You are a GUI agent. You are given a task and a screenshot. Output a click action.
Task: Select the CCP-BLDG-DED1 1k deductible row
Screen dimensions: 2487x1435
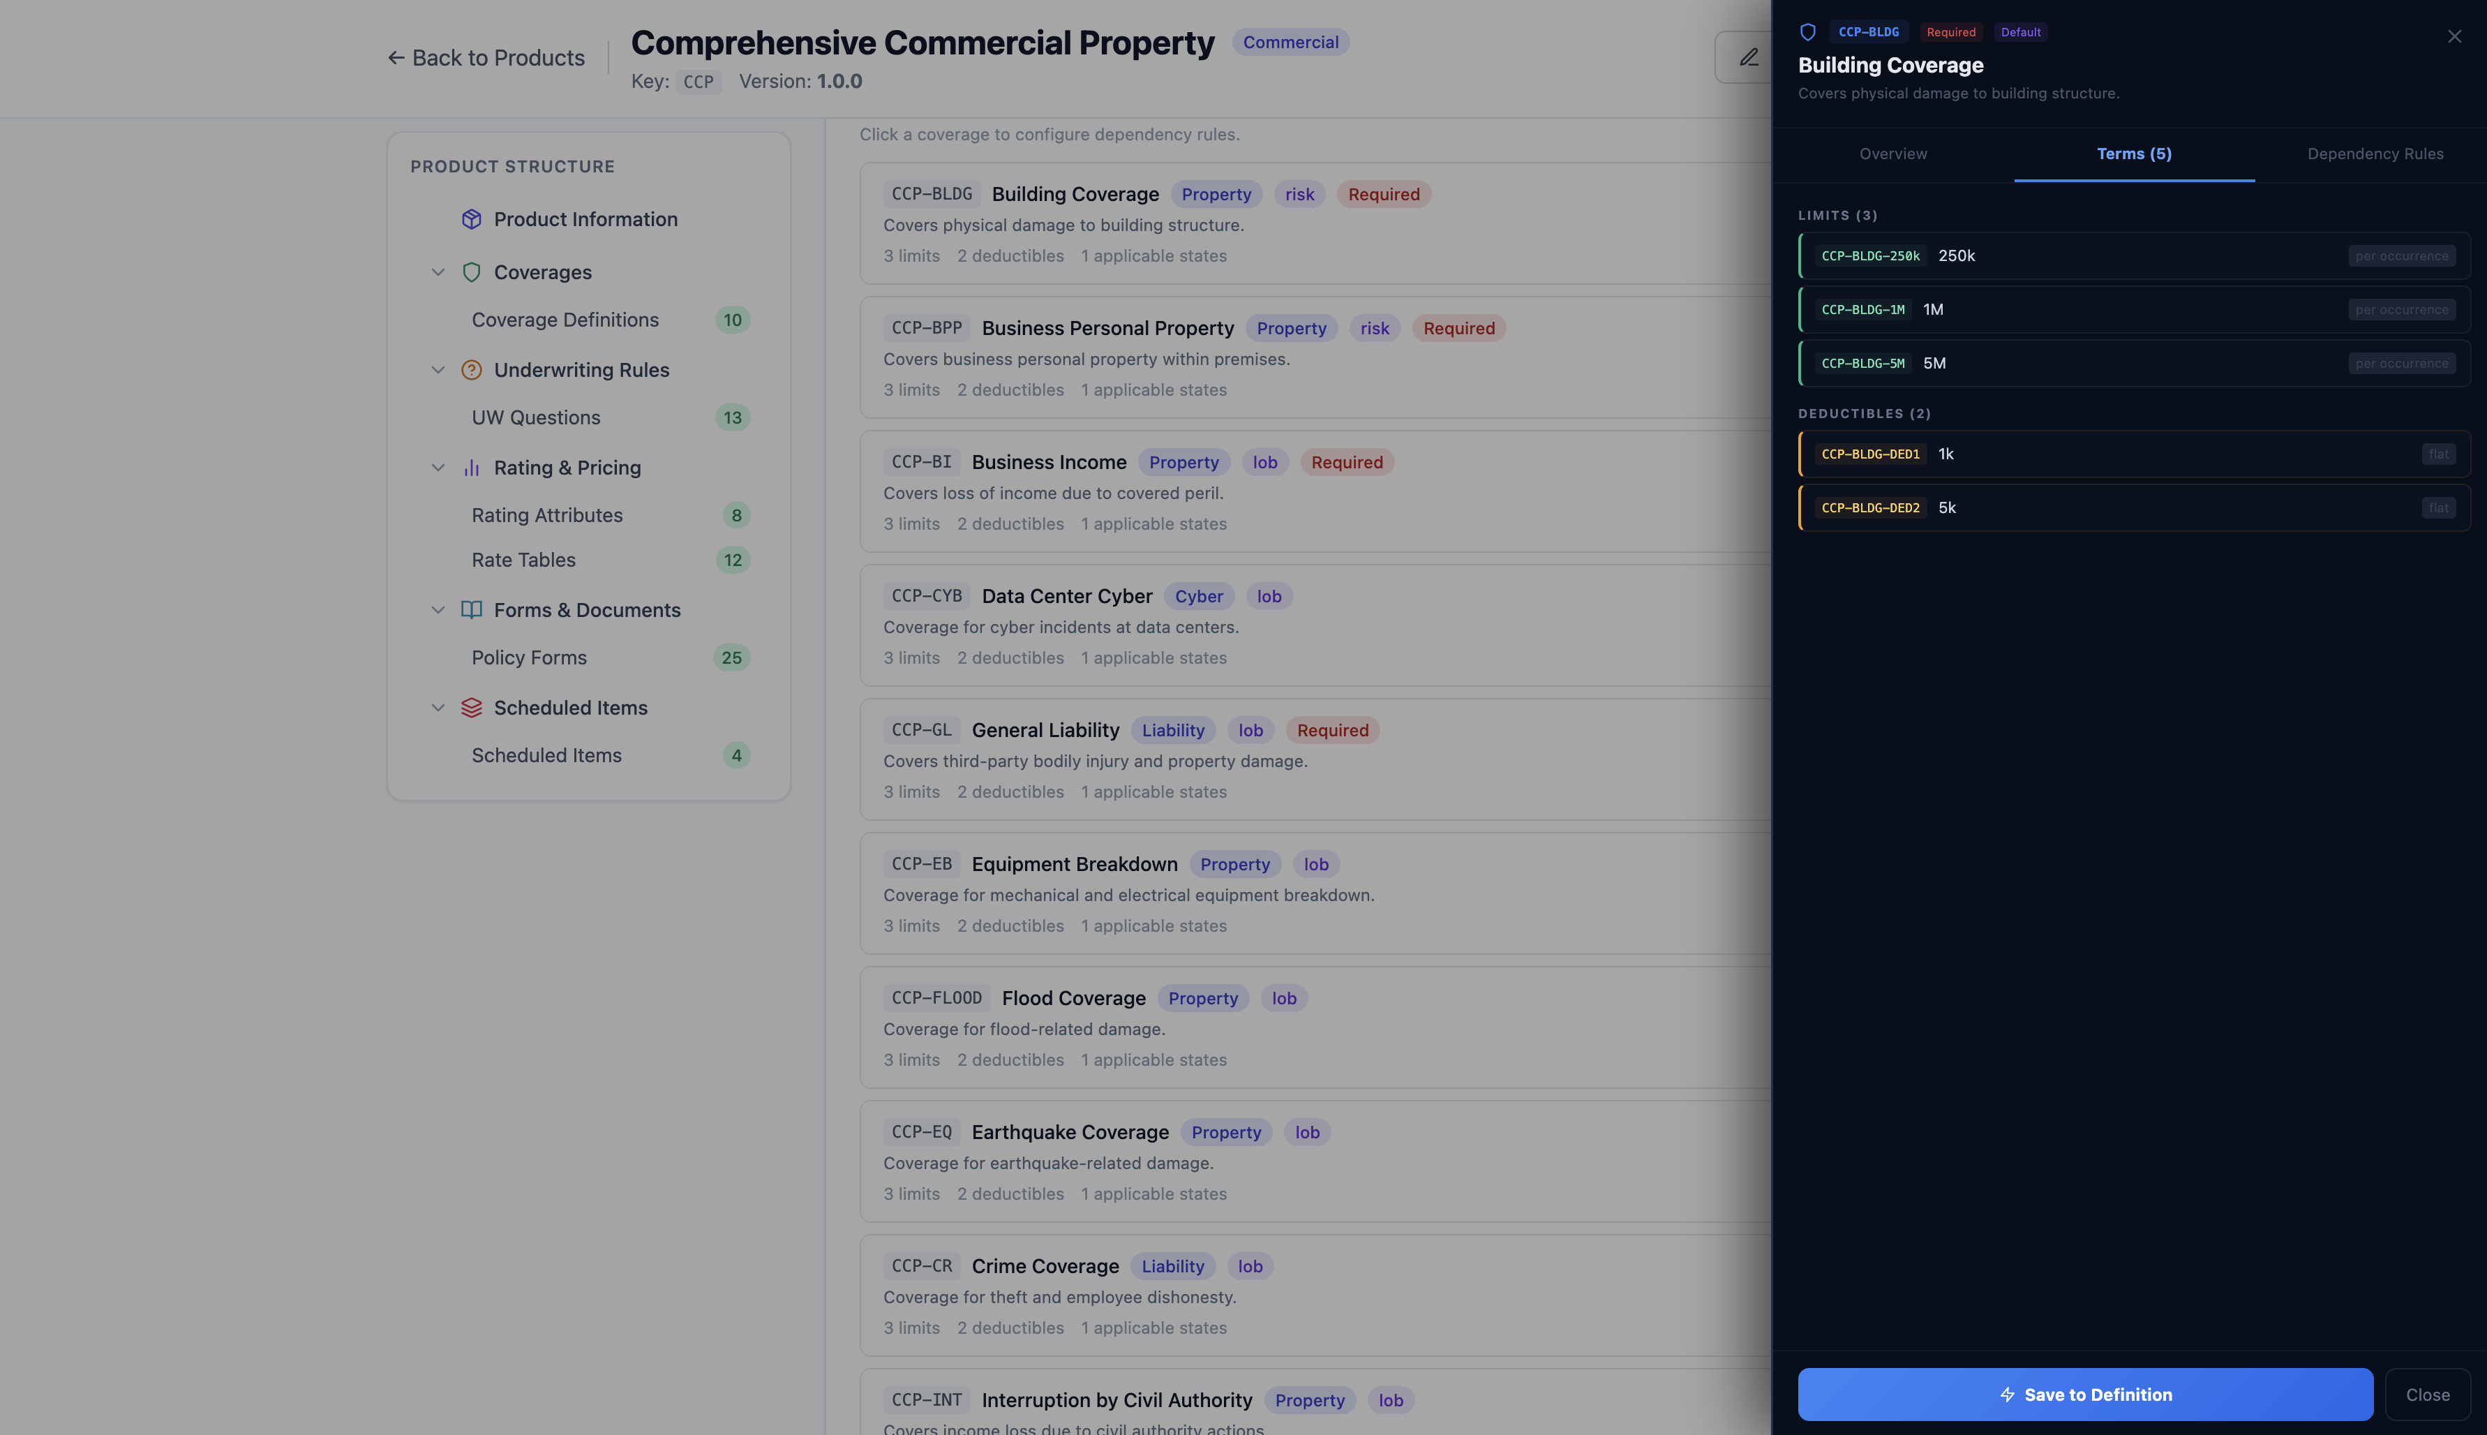(2133, 454)
